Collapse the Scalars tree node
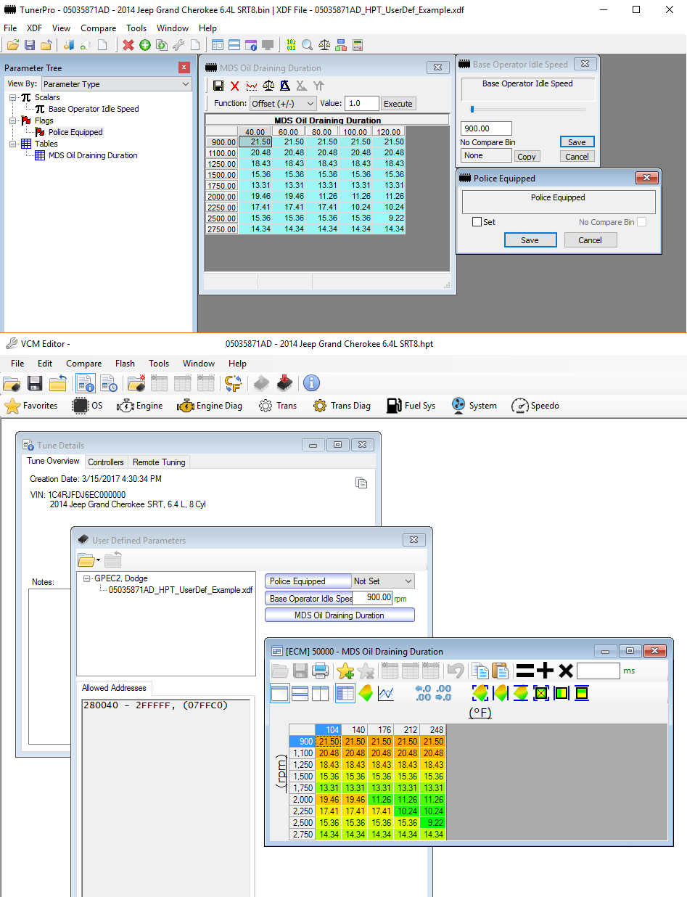 click(x=13, y=97)
